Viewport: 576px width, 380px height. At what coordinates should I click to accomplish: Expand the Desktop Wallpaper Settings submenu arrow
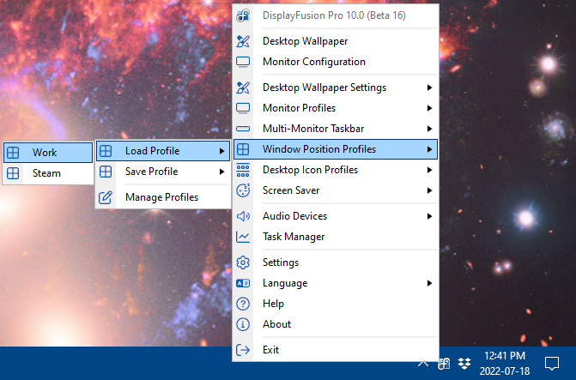coord(429,87)
